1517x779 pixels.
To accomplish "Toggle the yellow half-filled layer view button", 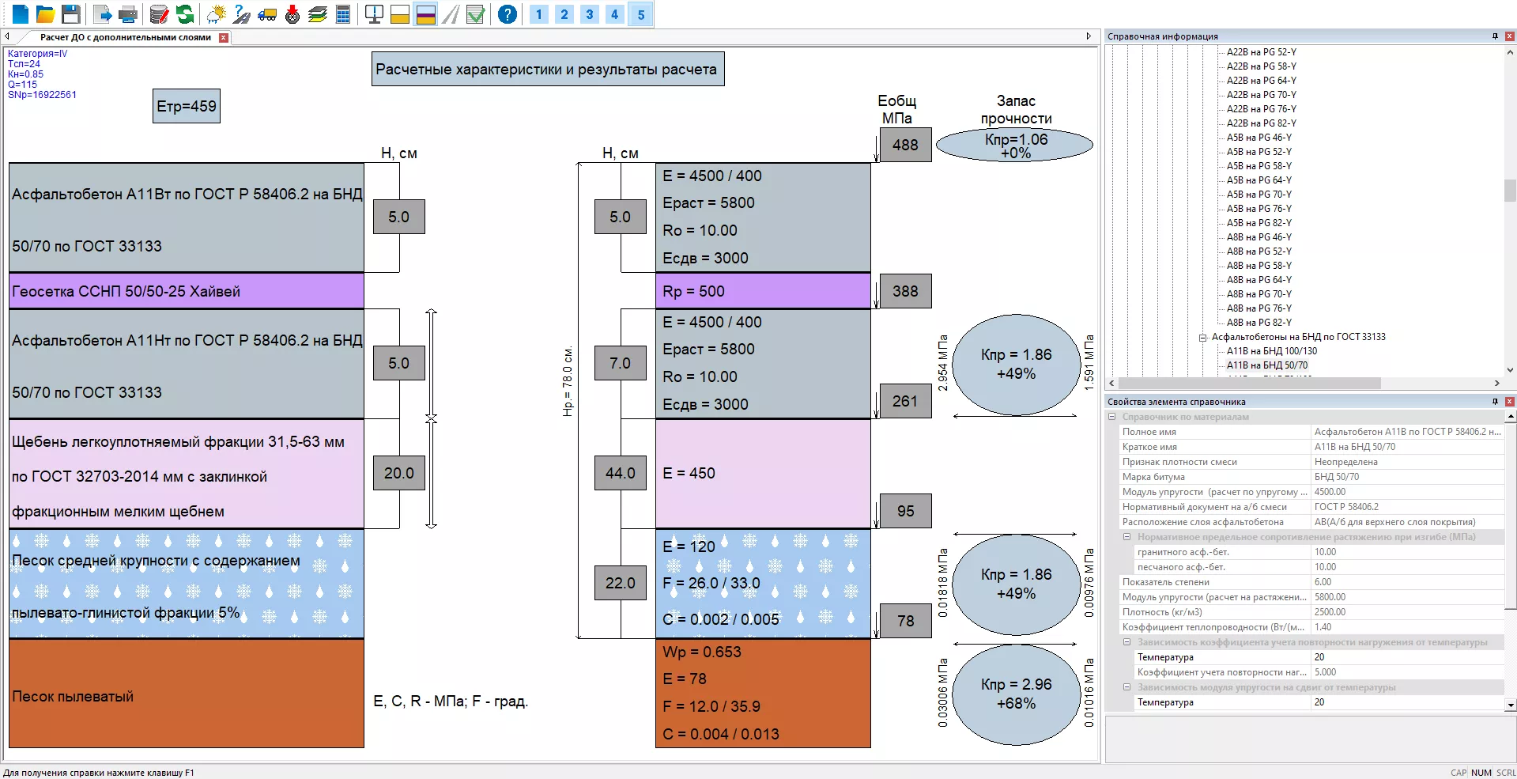I will [400, 14].
